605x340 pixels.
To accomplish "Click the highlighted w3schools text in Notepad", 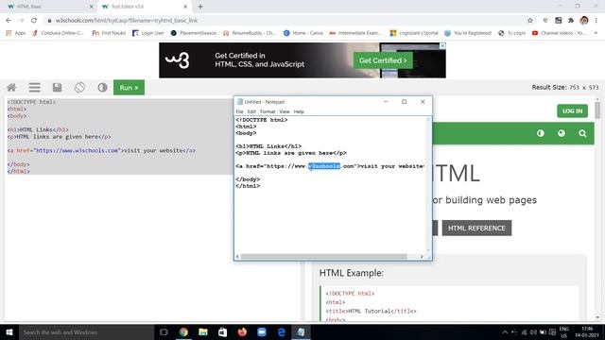I will pyautogui.click(x=324, y=166).
